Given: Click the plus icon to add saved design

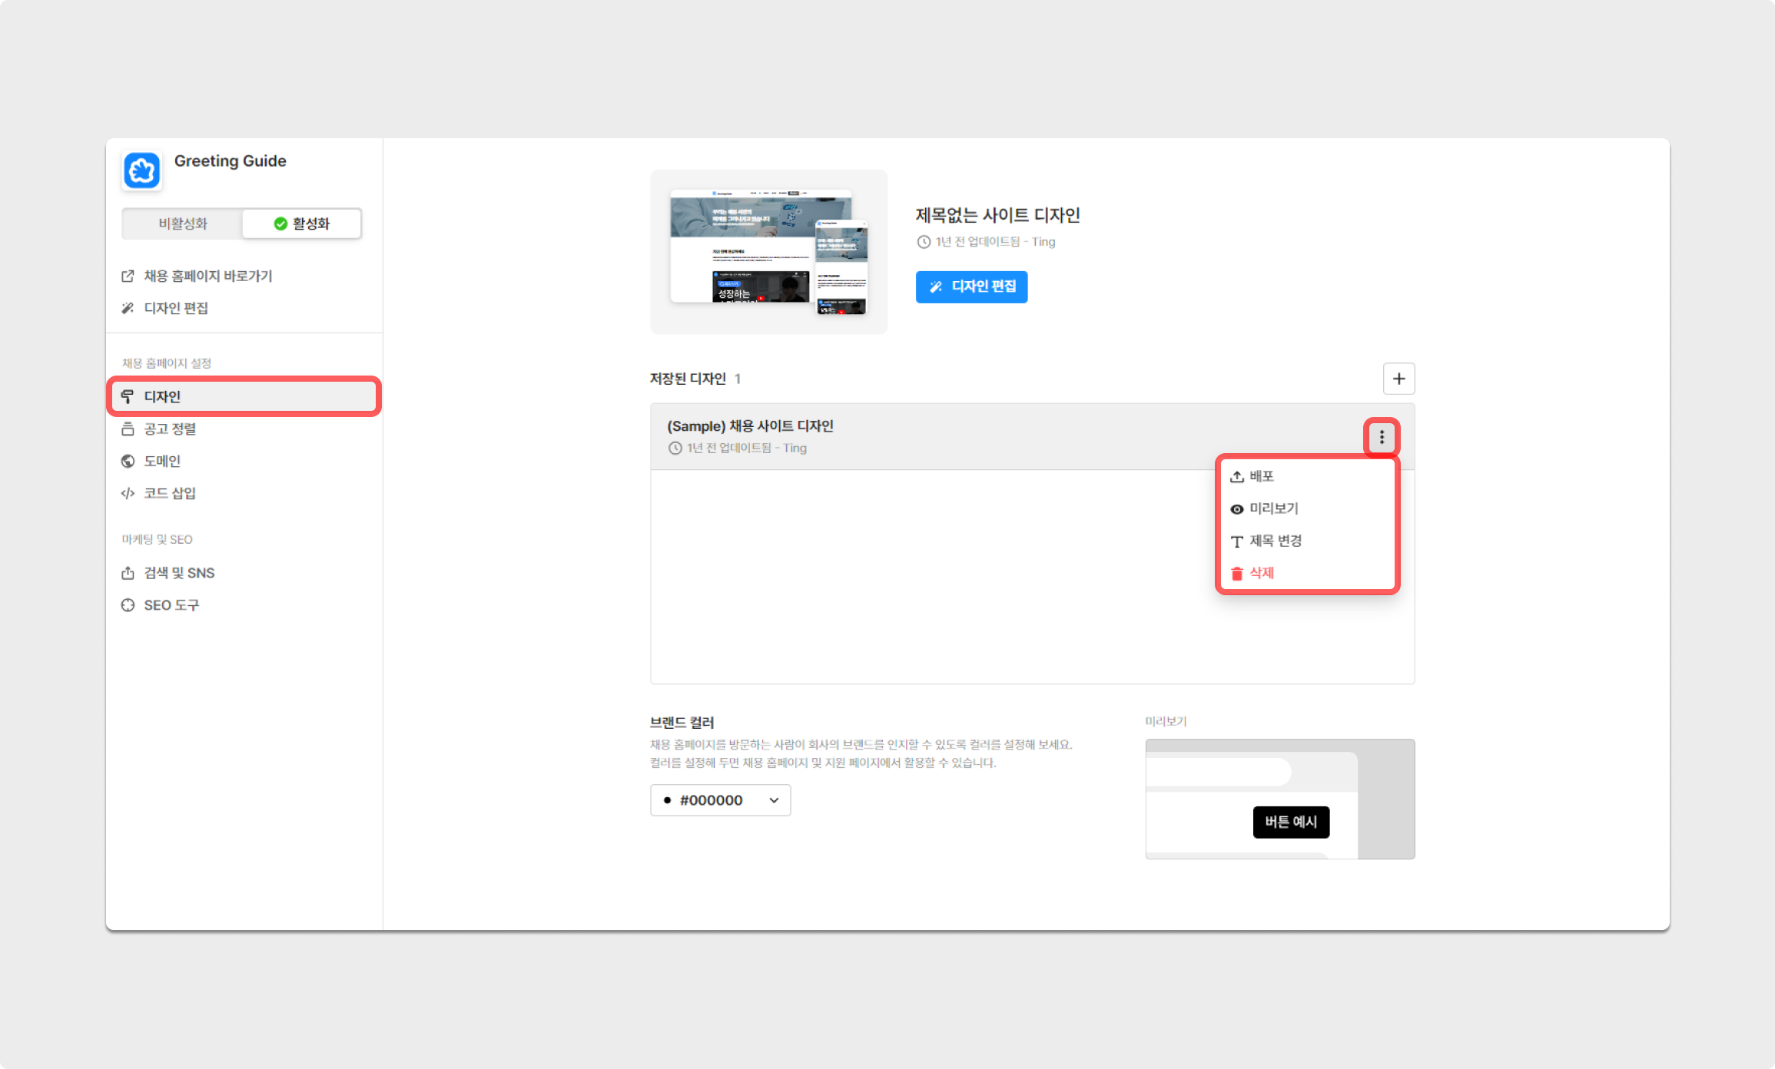Looking at the screenshot, I should pyautogui.click(x=1398, y=379).
